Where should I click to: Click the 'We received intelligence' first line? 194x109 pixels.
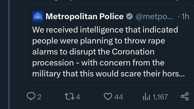coord(105,30)
